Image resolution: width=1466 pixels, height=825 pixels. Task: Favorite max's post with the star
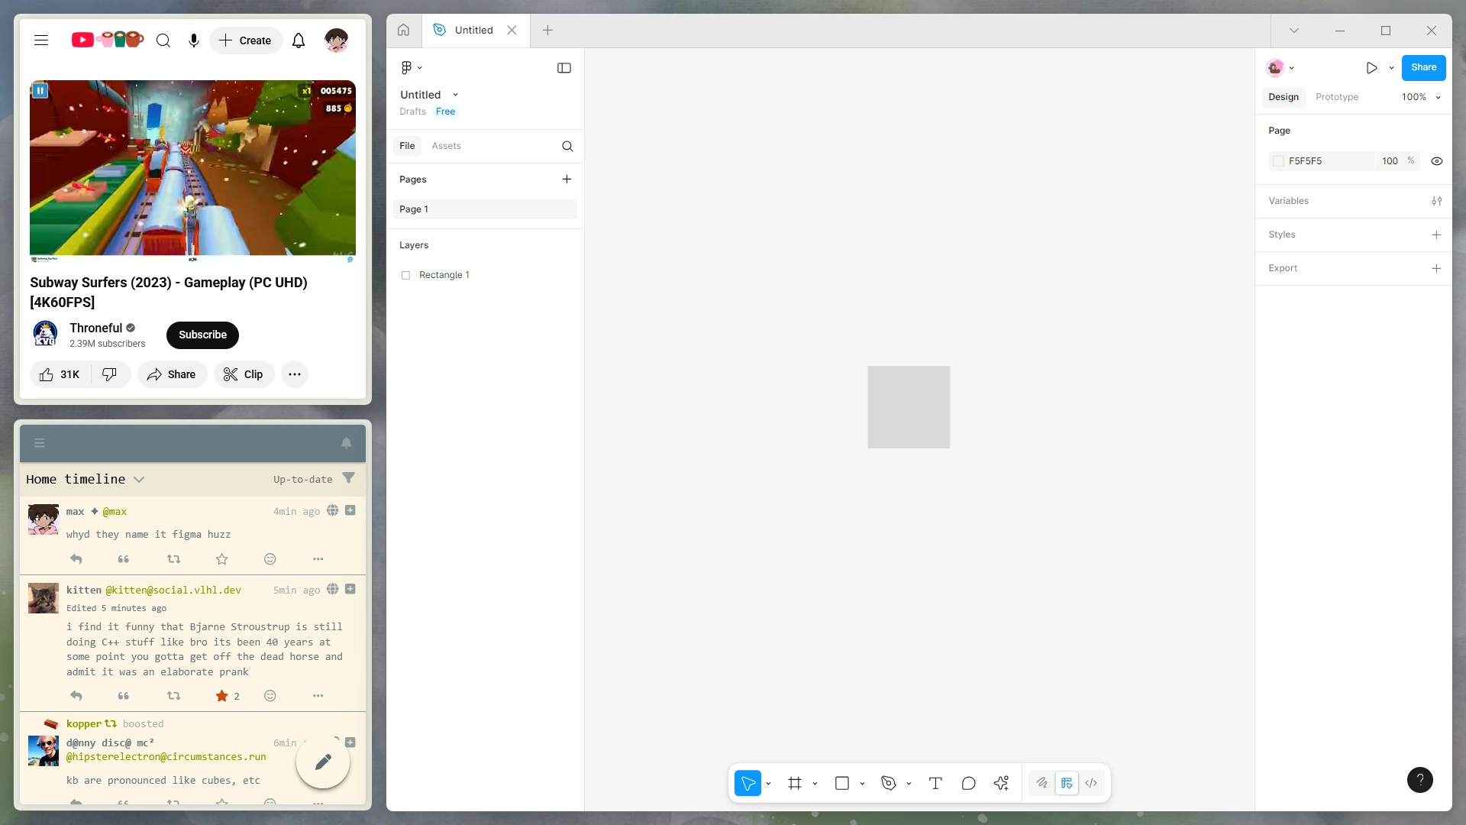click(222, 559)
